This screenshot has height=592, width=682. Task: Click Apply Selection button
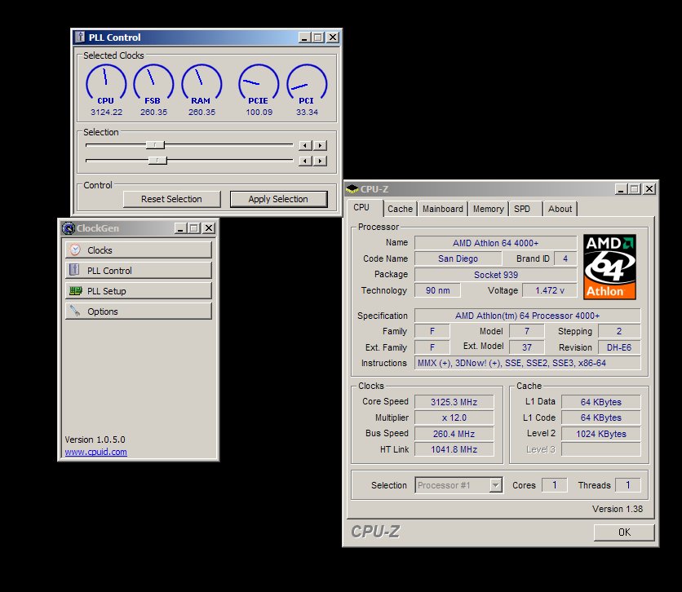278,199
